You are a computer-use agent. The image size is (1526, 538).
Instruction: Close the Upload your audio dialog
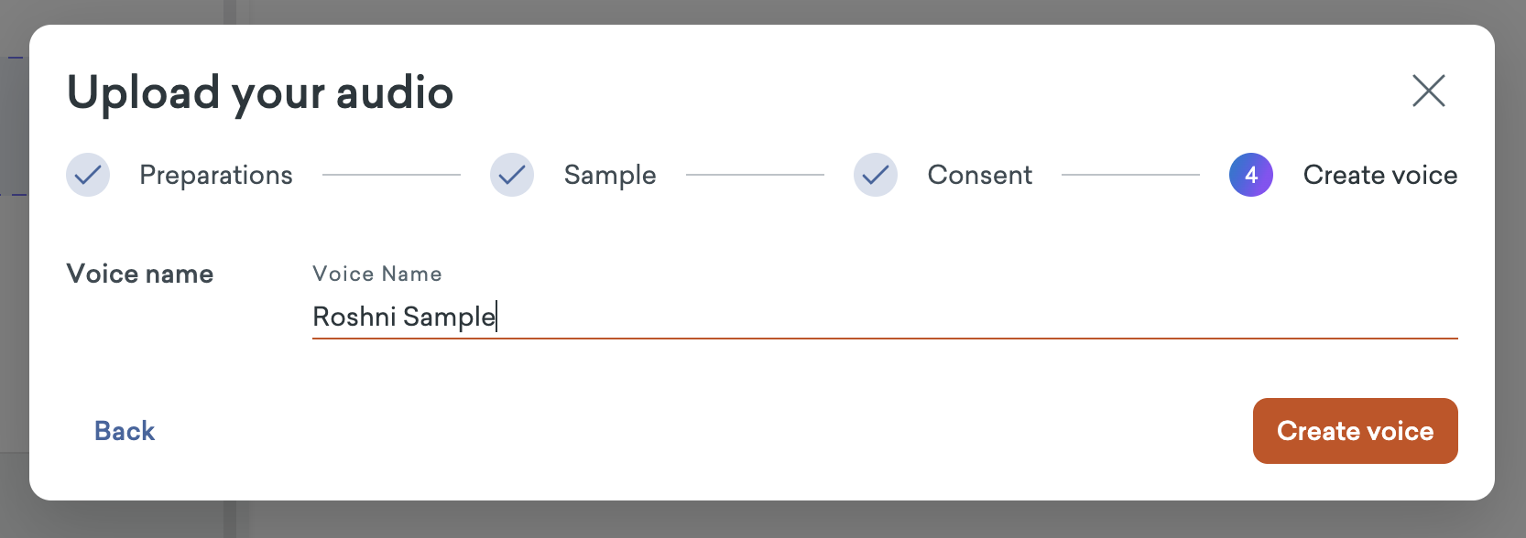tap(1428, 91)
